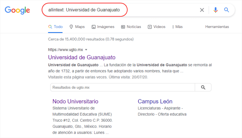This screenshot has width=242, height=138.
Task: Click the picture icon beside Imágenes
Action: point(94,27)
